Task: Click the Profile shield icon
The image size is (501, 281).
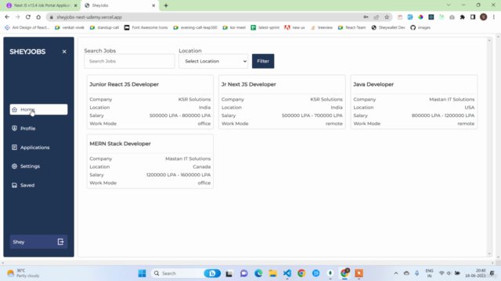Action: (x=14, y=128)
